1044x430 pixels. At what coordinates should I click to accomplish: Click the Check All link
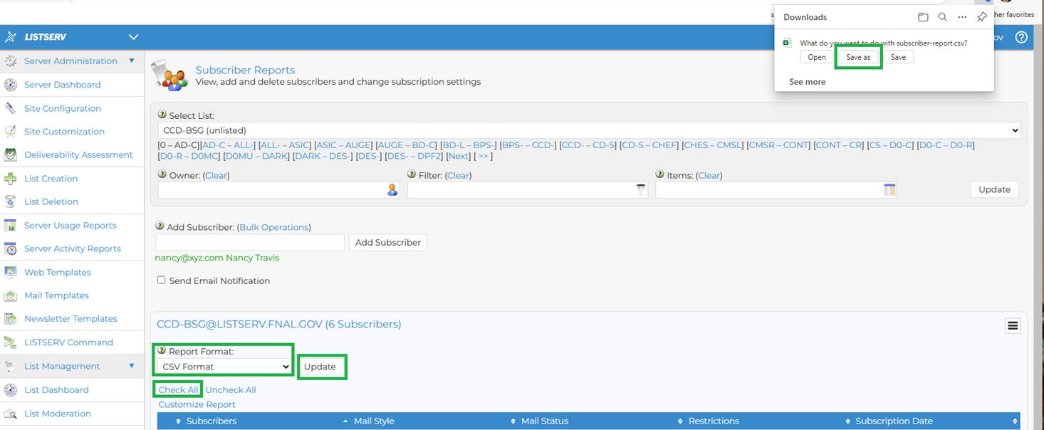(178, 389)
